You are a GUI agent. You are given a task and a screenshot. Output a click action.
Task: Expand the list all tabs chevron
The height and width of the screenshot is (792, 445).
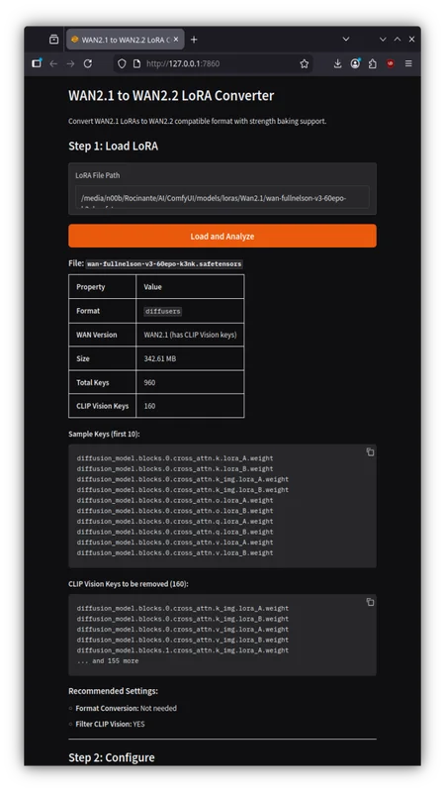(x=346, y=40)
